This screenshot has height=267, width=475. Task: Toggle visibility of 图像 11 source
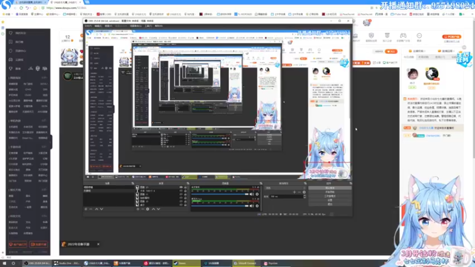coord(181,195)
